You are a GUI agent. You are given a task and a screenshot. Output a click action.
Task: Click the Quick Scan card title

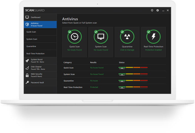74,46
